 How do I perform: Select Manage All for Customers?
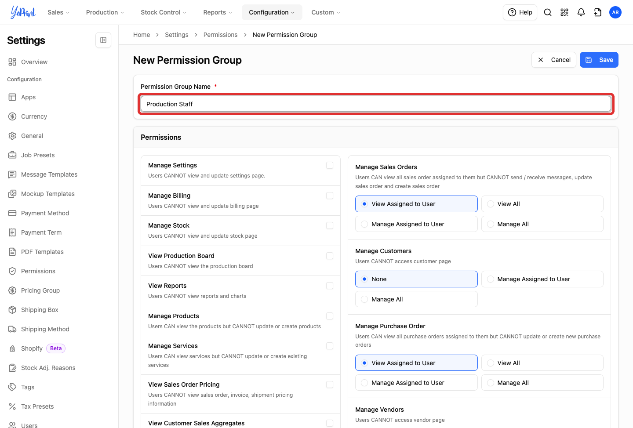tap(416, 299)
